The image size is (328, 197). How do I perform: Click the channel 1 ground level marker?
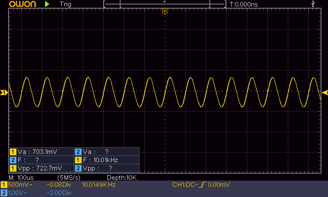(4, 92)
